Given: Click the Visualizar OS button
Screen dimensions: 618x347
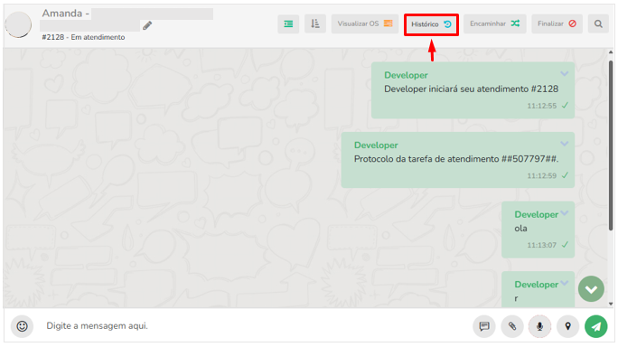Looking at the screenshot, I should [x=365, y=24].
